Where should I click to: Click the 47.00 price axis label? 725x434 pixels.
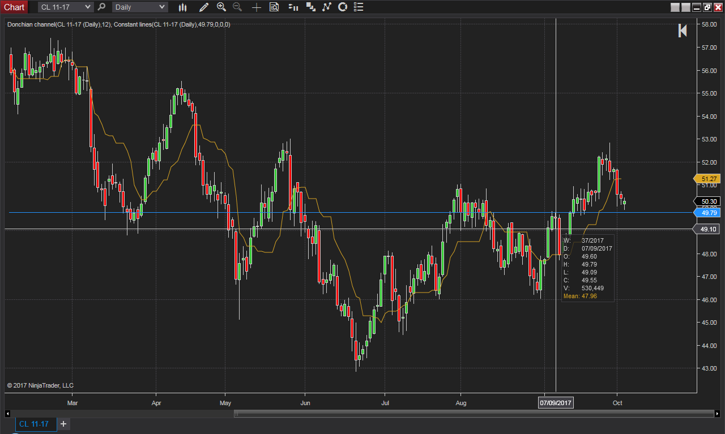(x=709, y=277)
